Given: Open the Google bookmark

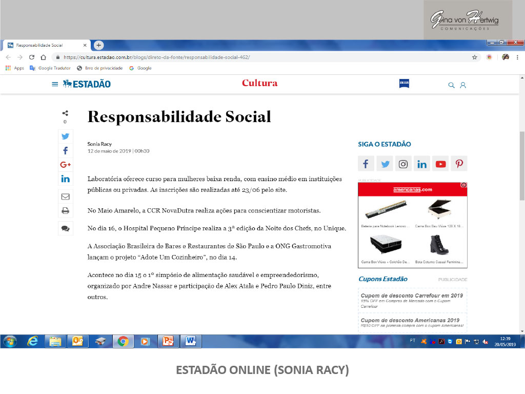Looking at the screenshot, I should click(x=140, y=68).
